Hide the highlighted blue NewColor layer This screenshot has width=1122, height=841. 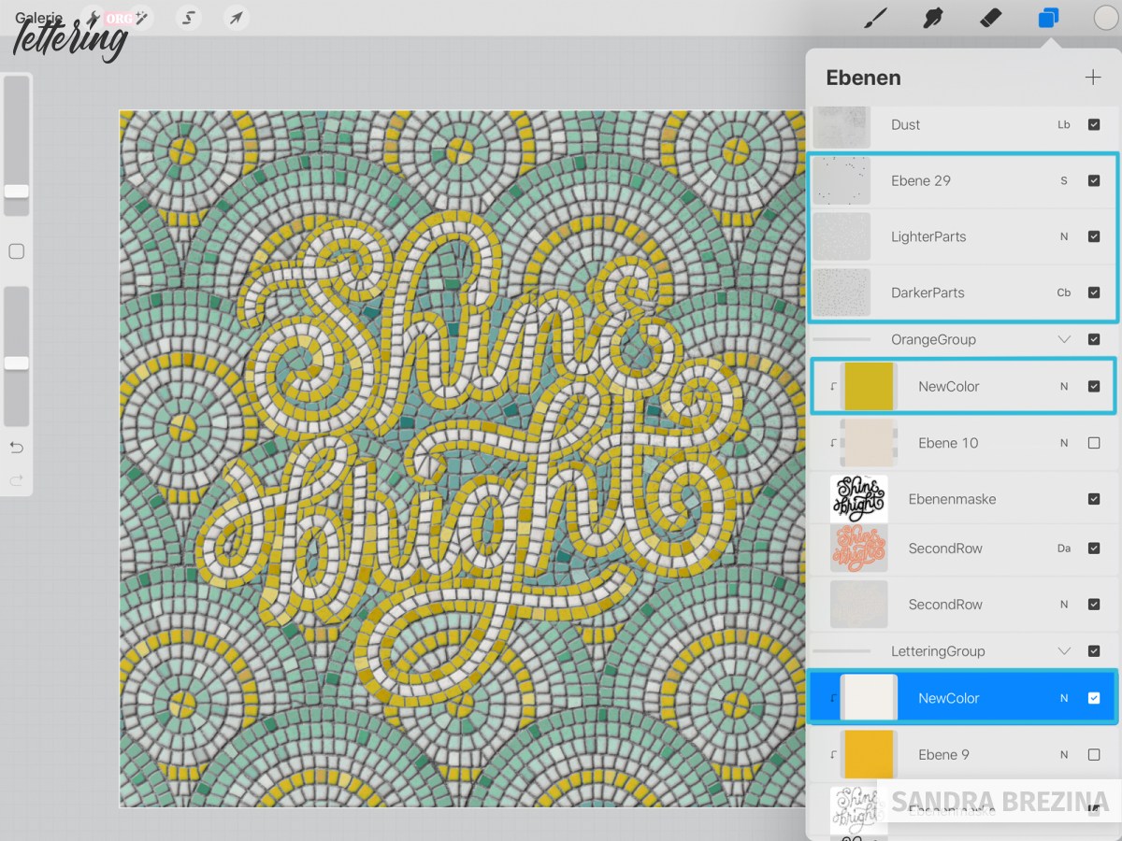click(1094, 698)
